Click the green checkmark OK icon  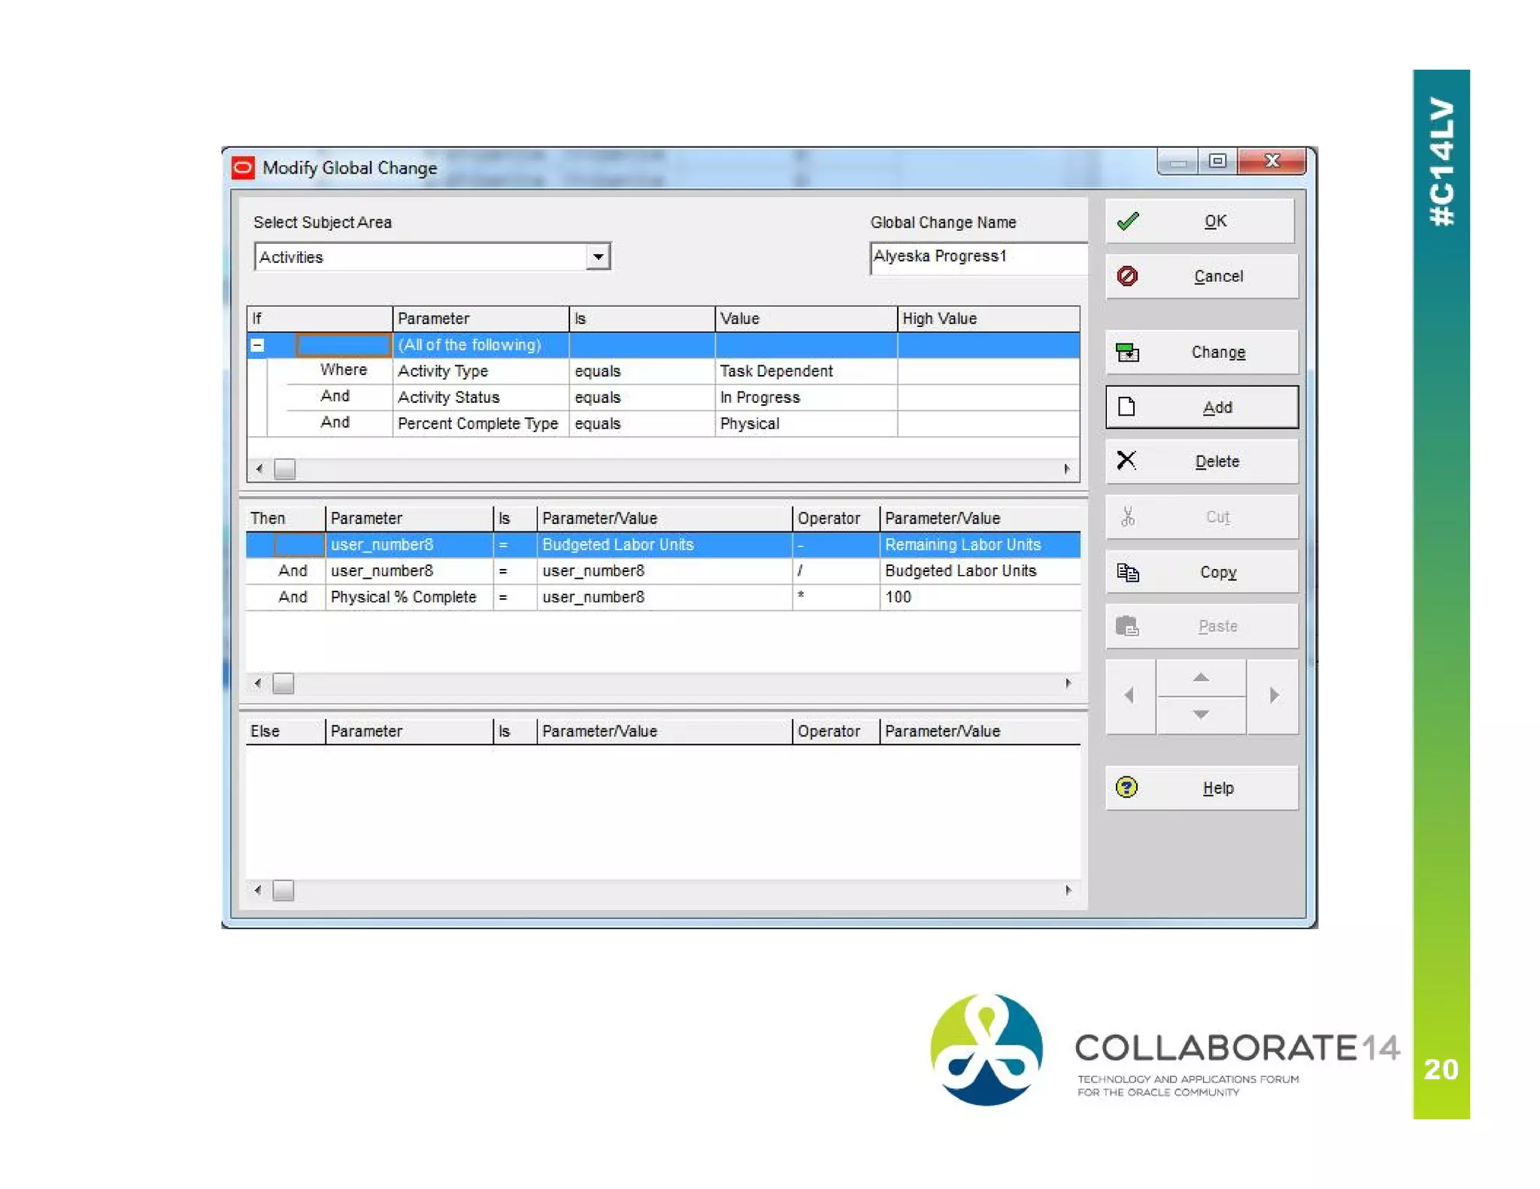point(1128,221)
